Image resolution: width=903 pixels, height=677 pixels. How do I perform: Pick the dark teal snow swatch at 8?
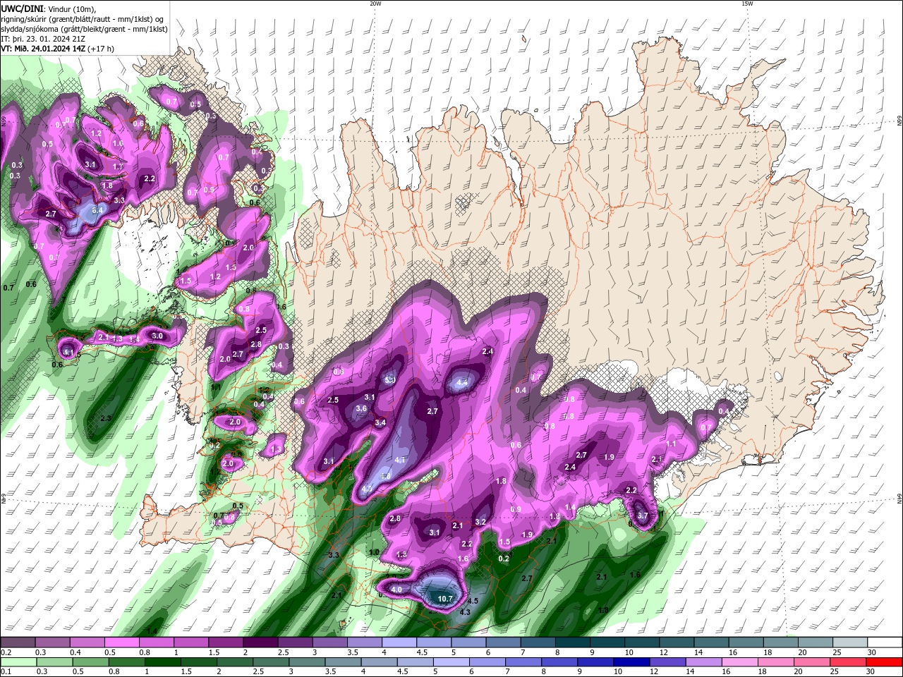[x=574, y=642]
